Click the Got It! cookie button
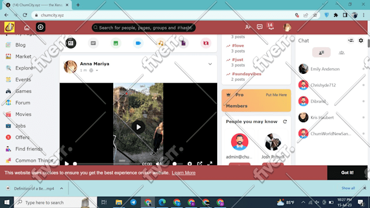 tap(347, 173)
